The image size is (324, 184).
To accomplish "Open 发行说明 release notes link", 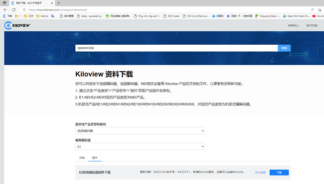I will click(260, 173).
